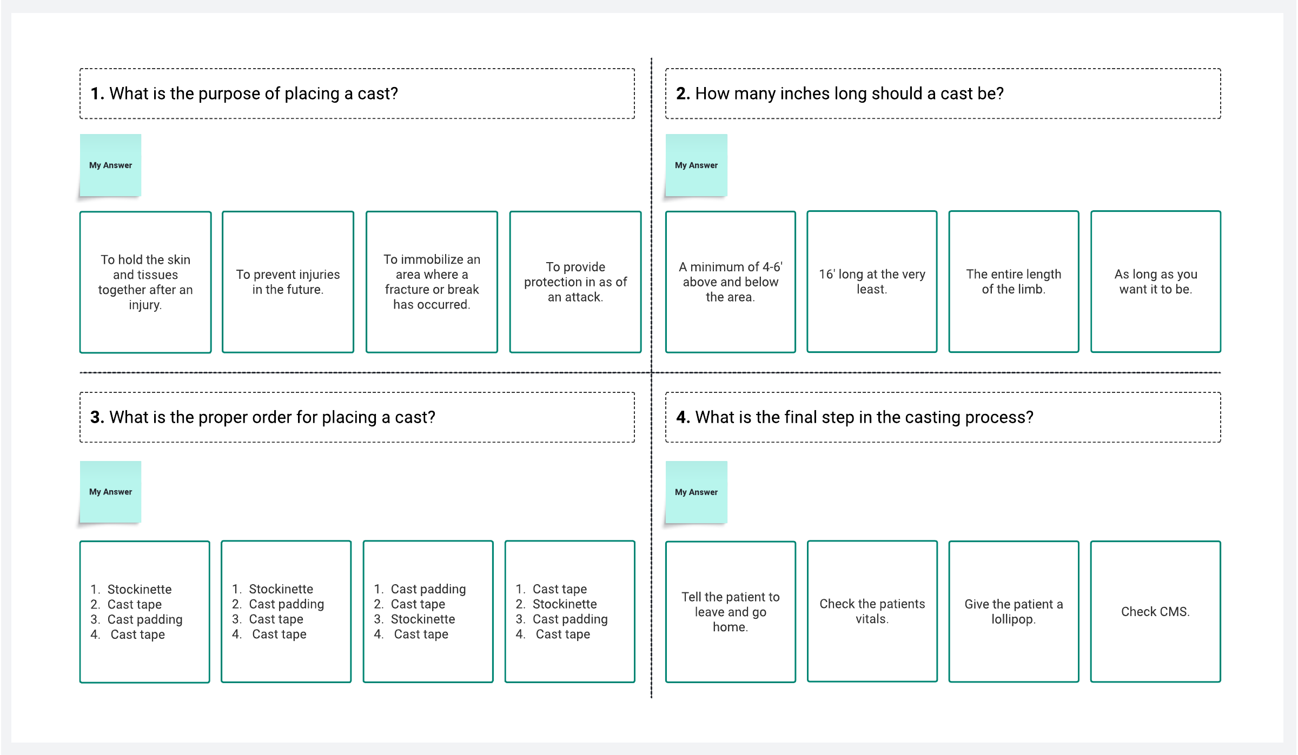
Task: Select the 'Check the patients vitals' card
Action: point(872,611)
